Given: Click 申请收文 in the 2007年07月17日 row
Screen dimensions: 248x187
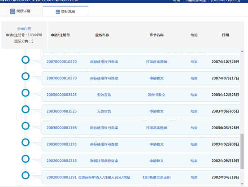Looking at the screenshot, I should 157,78.
